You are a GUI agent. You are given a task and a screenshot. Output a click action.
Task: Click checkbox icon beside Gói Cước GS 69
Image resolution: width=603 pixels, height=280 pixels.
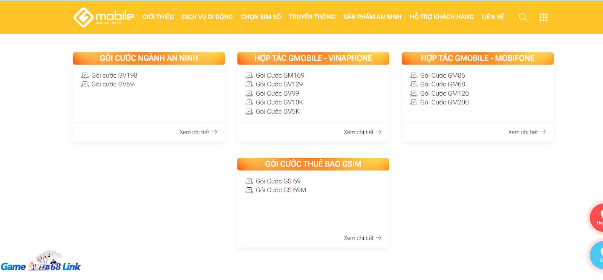tap(249, 181)
